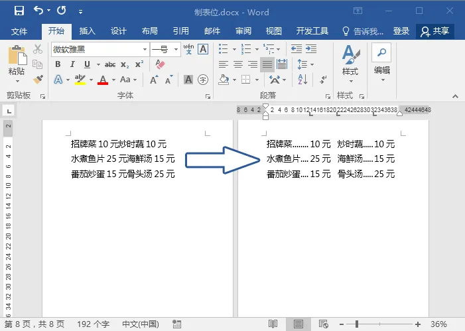Switch to the 审阅 tab
This screenshot has height=331, width=465.
tap(243, 31)
